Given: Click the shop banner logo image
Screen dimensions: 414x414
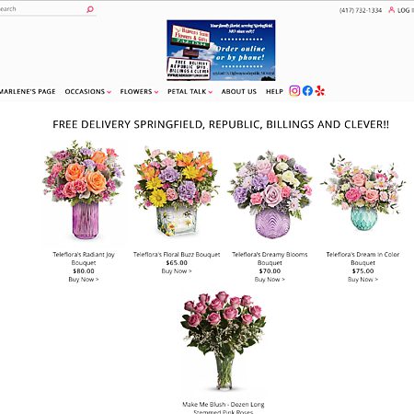Looking at the screenshot, I should pos(221,51).
